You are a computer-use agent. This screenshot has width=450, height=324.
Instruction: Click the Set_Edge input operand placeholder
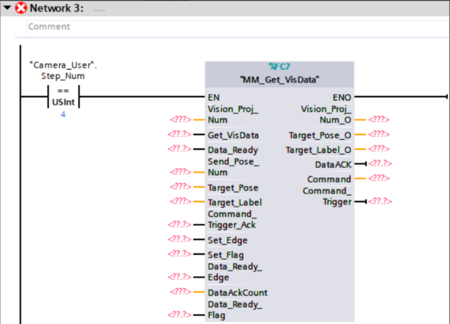tap(179, 239)
